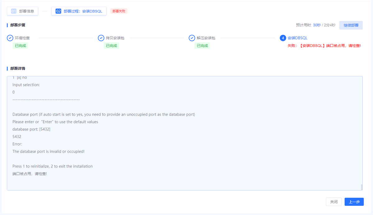Viewport: 373px width, 215px height.
Task: Select the 02 部署过程:安装DBSQL tab
Action: [x=79, y=11]
